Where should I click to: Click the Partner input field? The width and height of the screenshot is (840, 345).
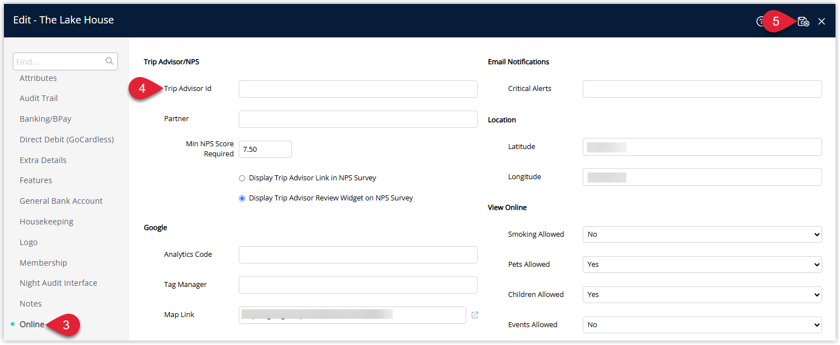coord(358,119)
